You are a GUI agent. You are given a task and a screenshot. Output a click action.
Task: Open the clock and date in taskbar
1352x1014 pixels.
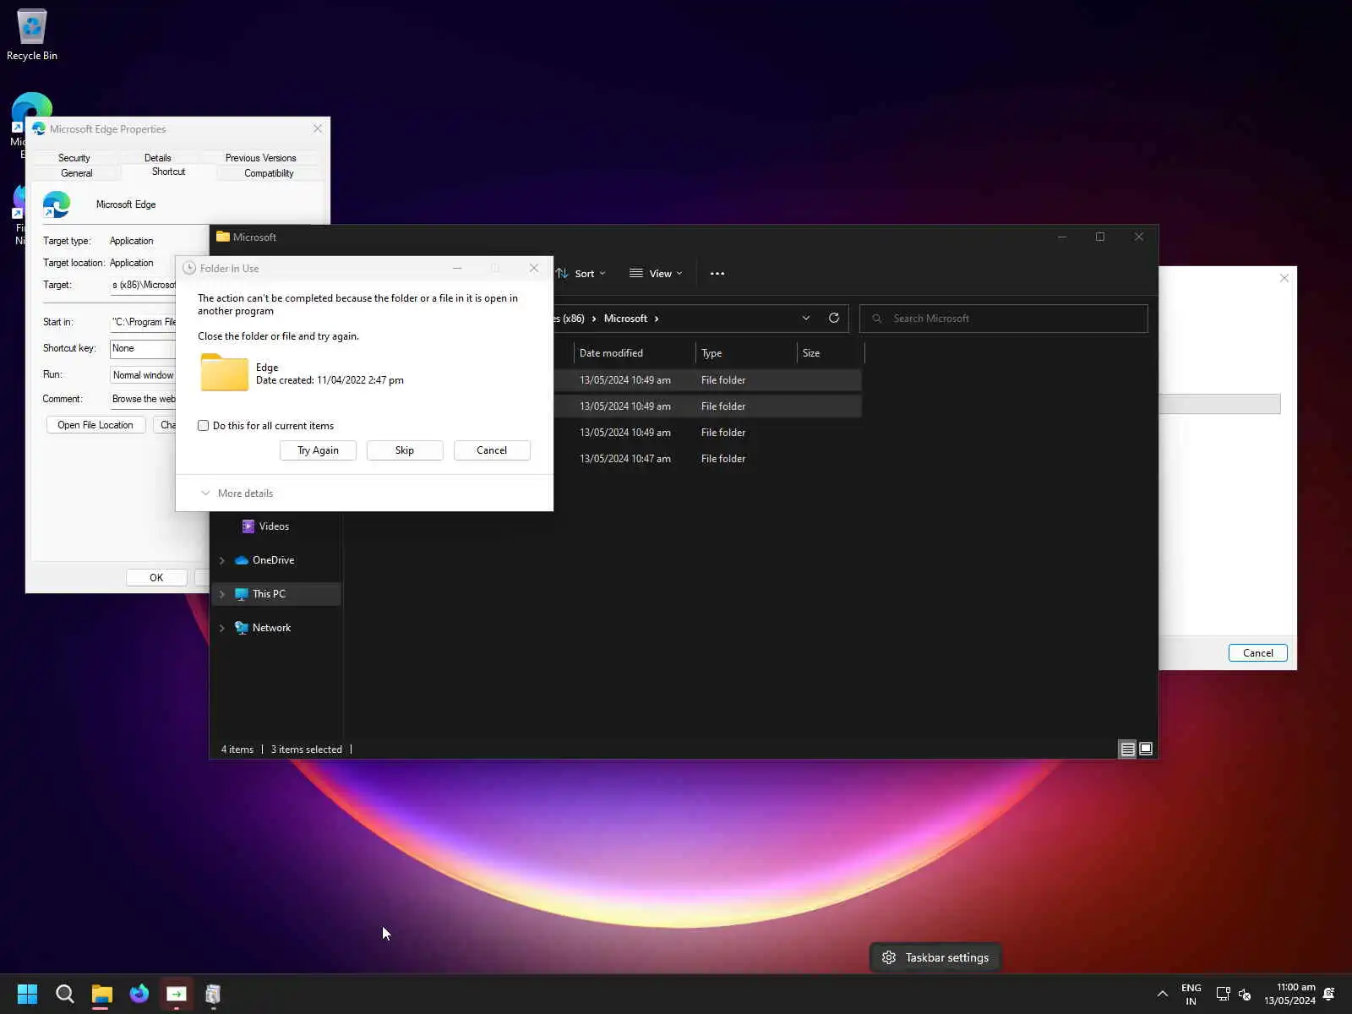[x=1289, y=994]
